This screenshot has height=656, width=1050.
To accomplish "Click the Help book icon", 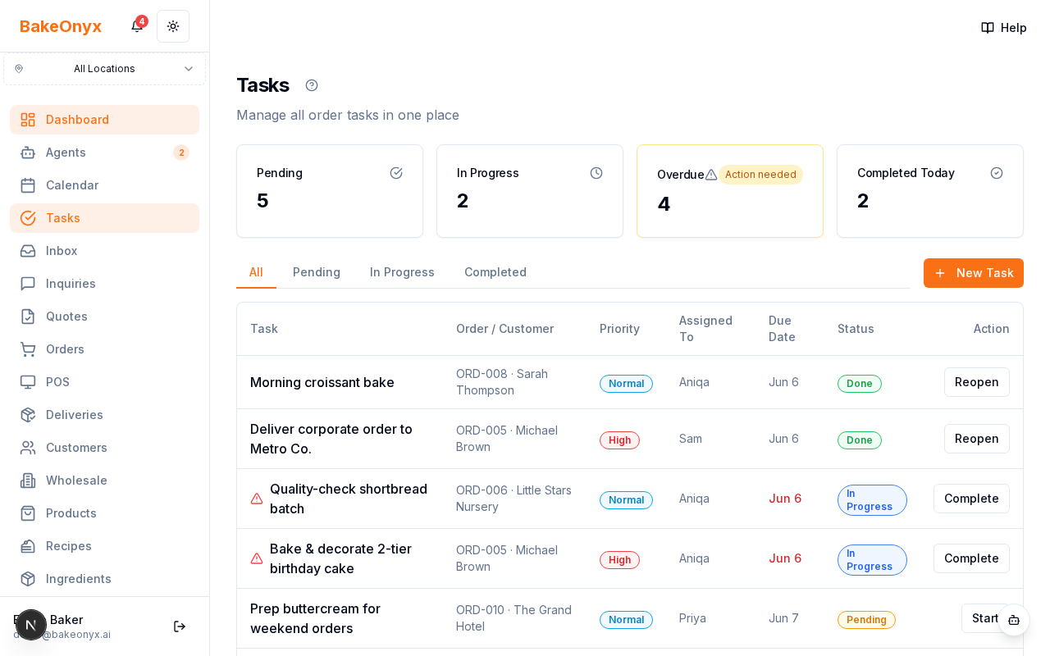I will coord(988,28).
